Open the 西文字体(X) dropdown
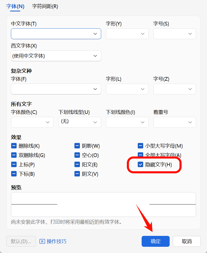Viewport: 207px width, 253px height. (x=56, y=56)
